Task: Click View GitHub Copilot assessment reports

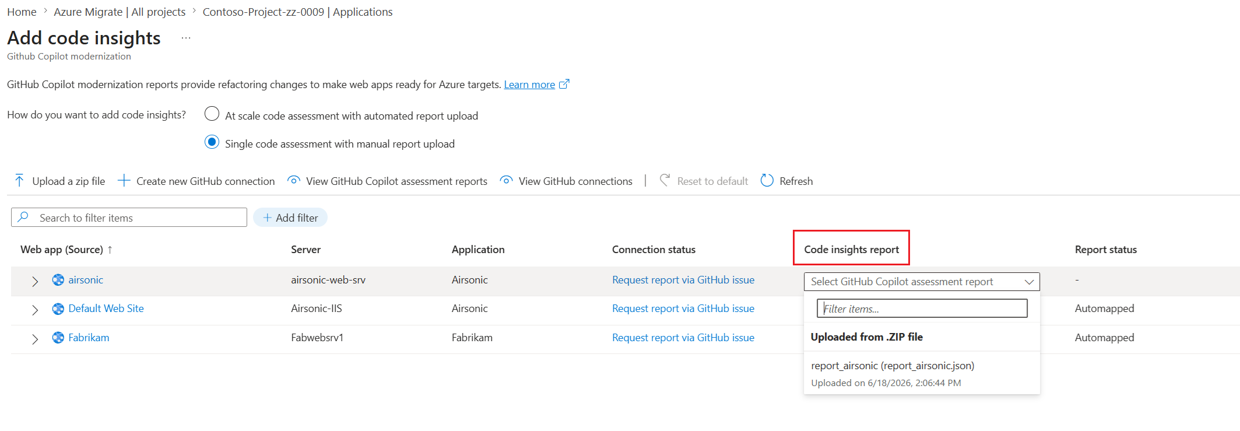Action: point(388,181)
